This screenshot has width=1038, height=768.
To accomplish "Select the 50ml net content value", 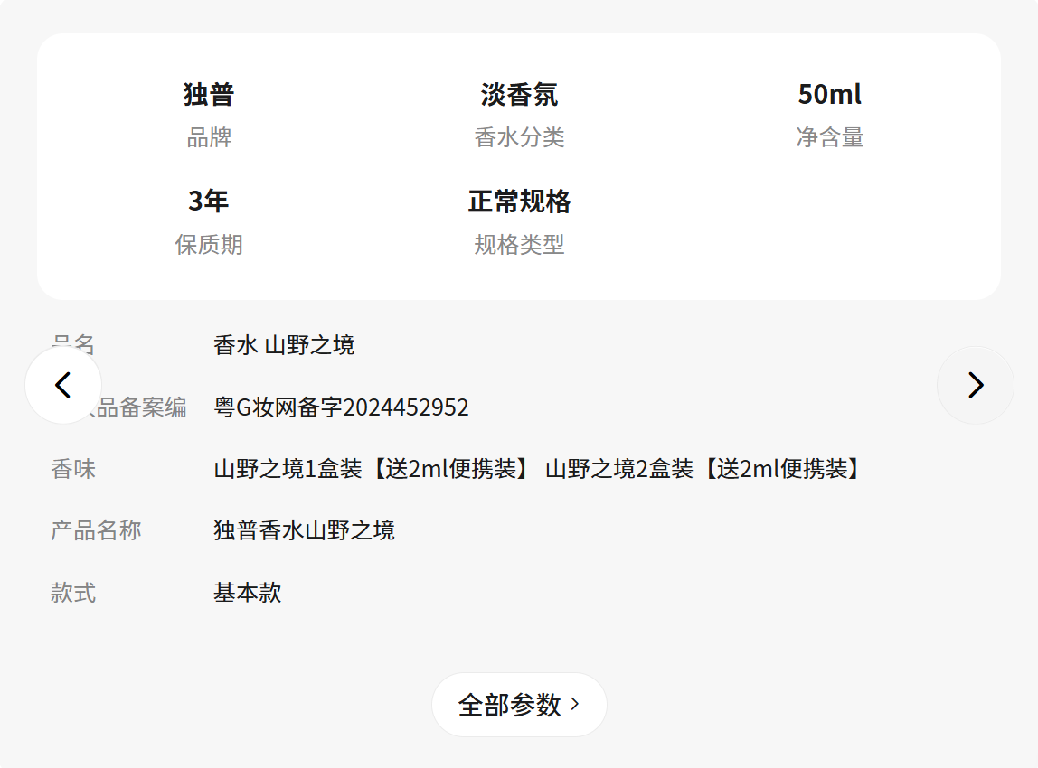I will [829, 94].
